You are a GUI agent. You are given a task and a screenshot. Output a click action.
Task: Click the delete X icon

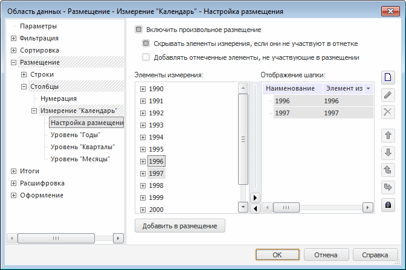[388, 112]
